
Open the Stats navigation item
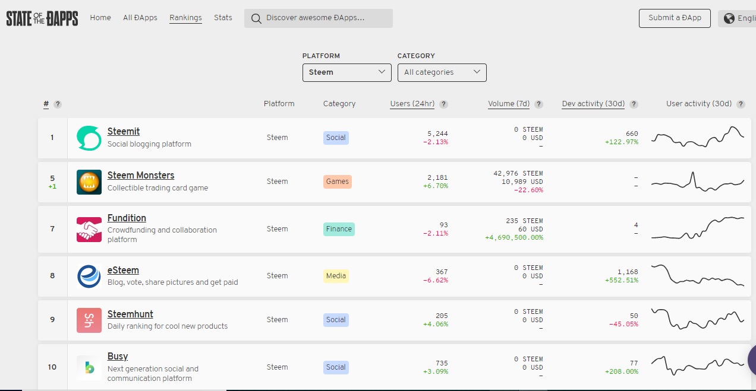tap(223, 18)
